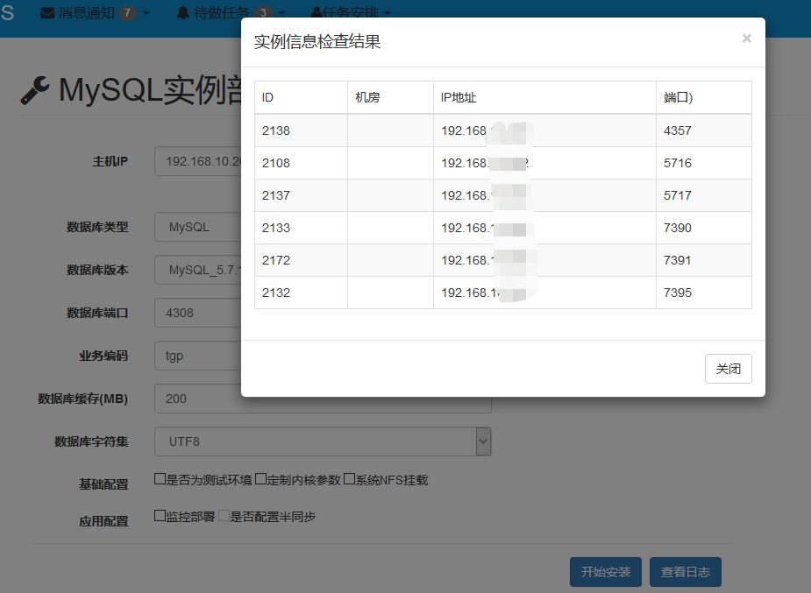
Task: Close the instance check result dialog with ×
Action: 746,39
